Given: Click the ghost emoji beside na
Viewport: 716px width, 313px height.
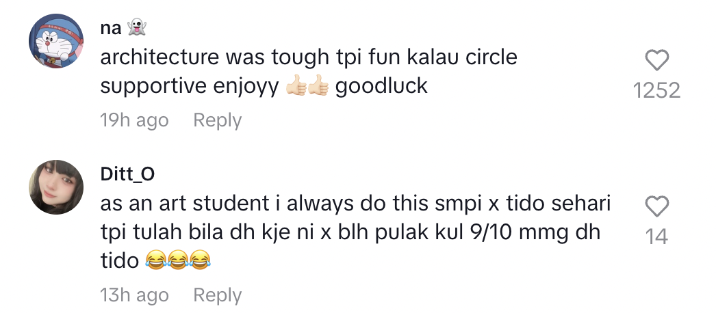Looking at the screenshot, I should [x=136, y=28].
